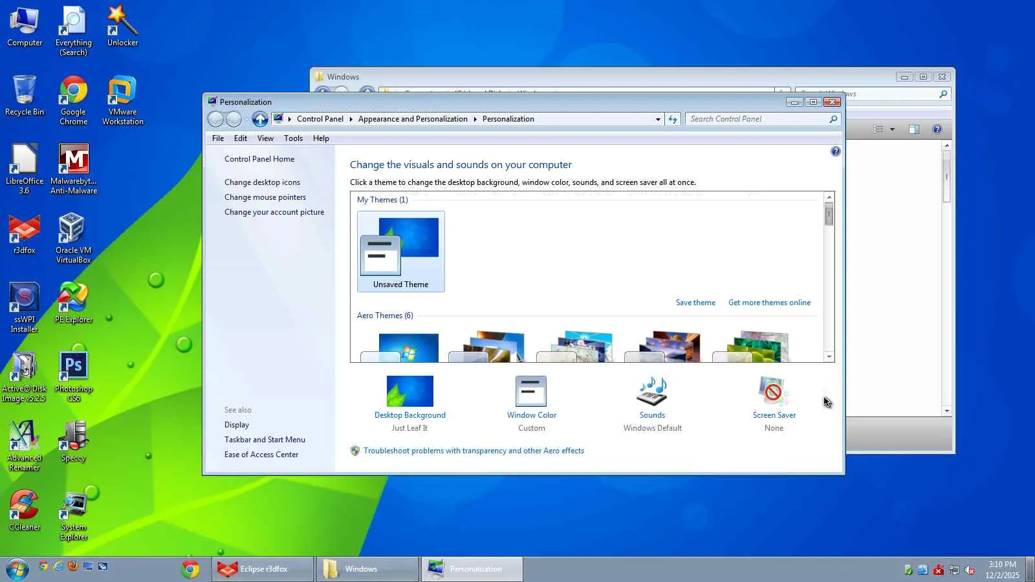Click the muted volume tray icon

pyautogui.click(x=969, y=570)
